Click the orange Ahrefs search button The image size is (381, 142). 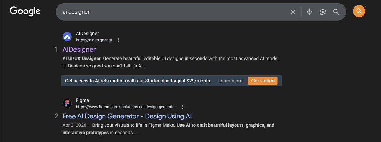[x=359, y=11]
